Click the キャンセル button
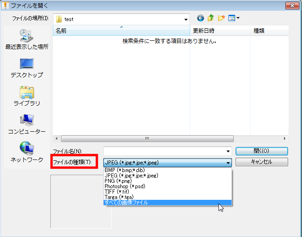 262,162
